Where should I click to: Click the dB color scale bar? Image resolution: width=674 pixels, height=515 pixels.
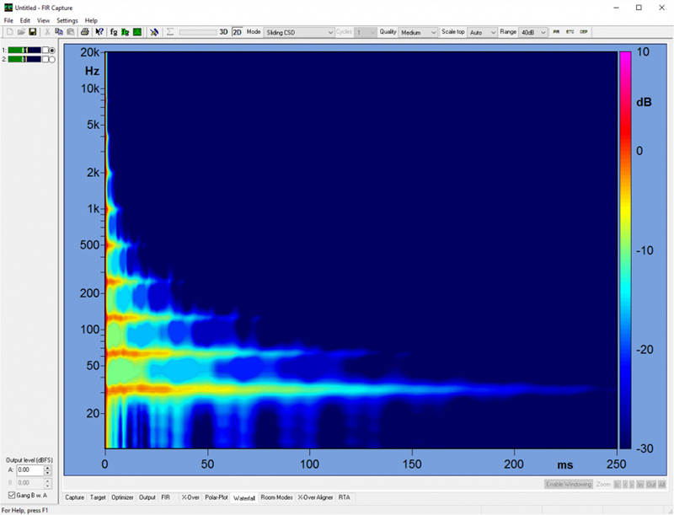click(x=625, y=249)
